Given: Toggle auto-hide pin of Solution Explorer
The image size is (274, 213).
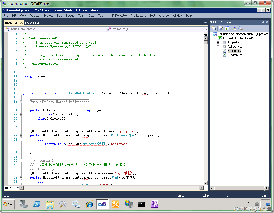Looking at the screenshot, I should point(263,22).
